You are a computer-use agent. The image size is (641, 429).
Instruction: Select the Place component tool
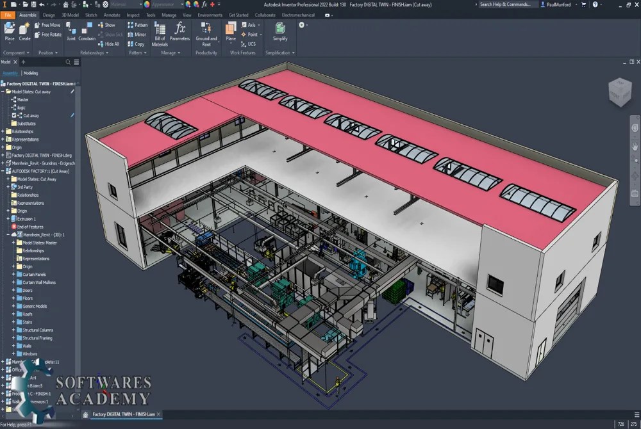(x=9, y=30)
